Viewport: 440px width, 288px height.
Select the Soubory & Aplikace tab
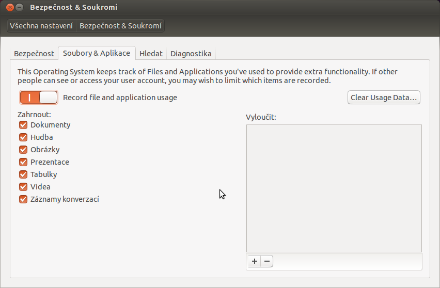(x=97, y=53)
